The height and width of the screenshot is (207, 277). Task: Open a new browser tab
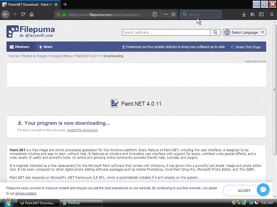coord(65,4)
